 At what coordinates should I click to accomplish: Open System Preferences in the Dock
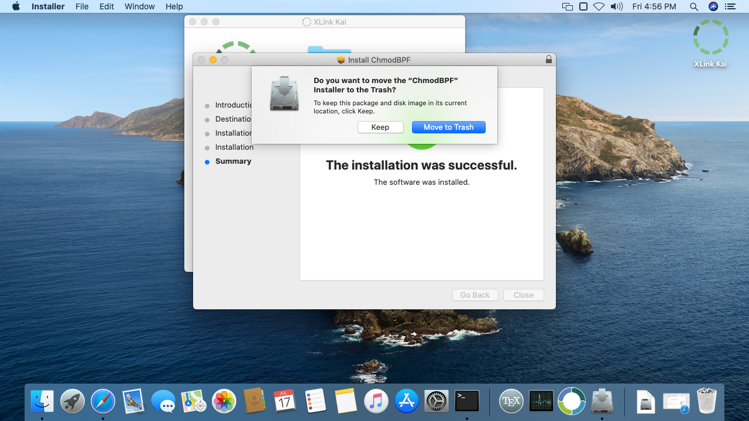[436, 401]
